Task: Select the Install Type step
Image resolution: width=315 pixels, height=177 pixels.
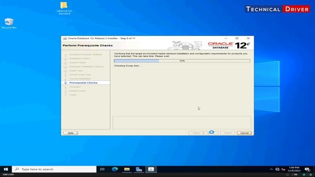Action: (76, 71)
